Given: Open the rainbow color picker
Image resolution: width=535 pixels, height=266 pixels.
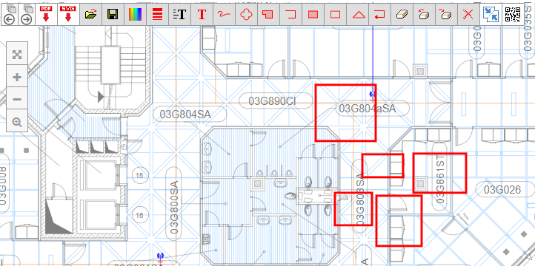Looking at the screenshot, I should coord(135,14).
